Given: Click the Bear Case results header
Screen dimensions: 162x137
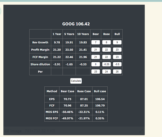Looking at the screenshot, I should [67, 91].
